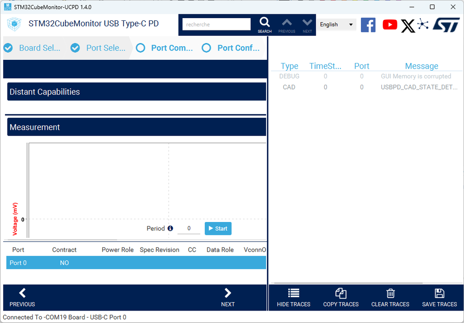Maximize the application window
Viewport: 464px width, 323px height.
pyautogui.click(x=432, y=7)
